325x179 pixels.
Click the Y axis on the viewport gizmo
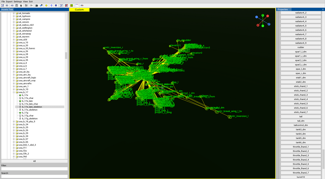(x=263, y=16)
